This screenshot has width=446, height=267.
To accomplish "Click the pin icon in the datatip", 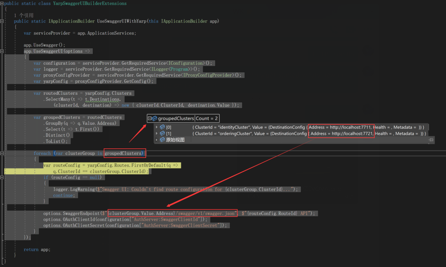I will (x=431, y=140).
